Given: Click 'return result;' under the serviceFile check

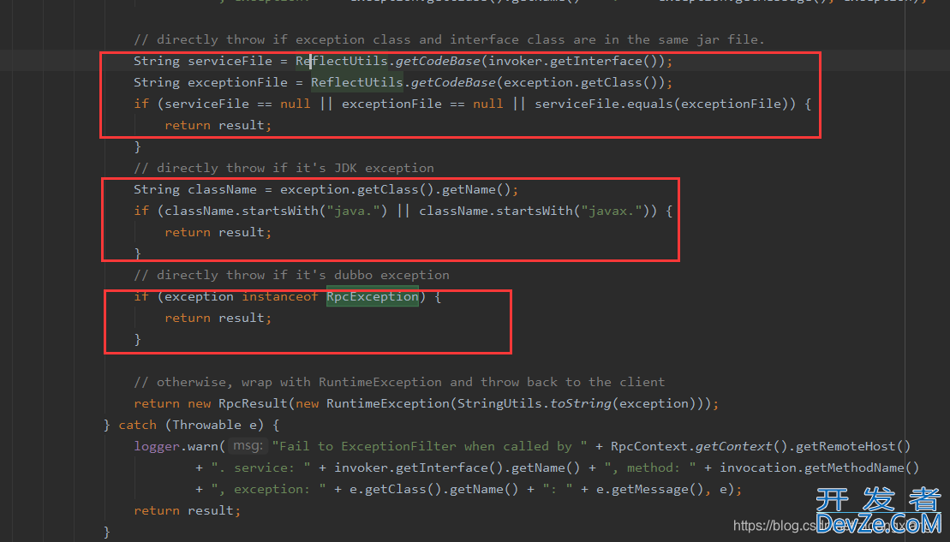Looking at the screenshot, I should point(218,125).
